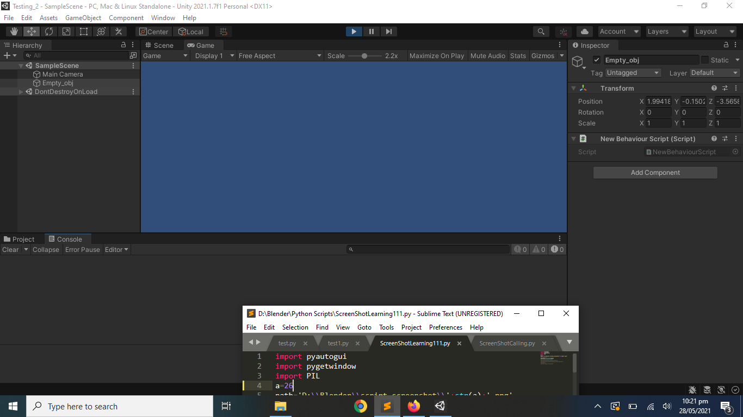Image resolution: width=743 pixels, height=417 pixels.
Task: Collapse the SampleScene tree arrow
Action: (x=21, y=66)
